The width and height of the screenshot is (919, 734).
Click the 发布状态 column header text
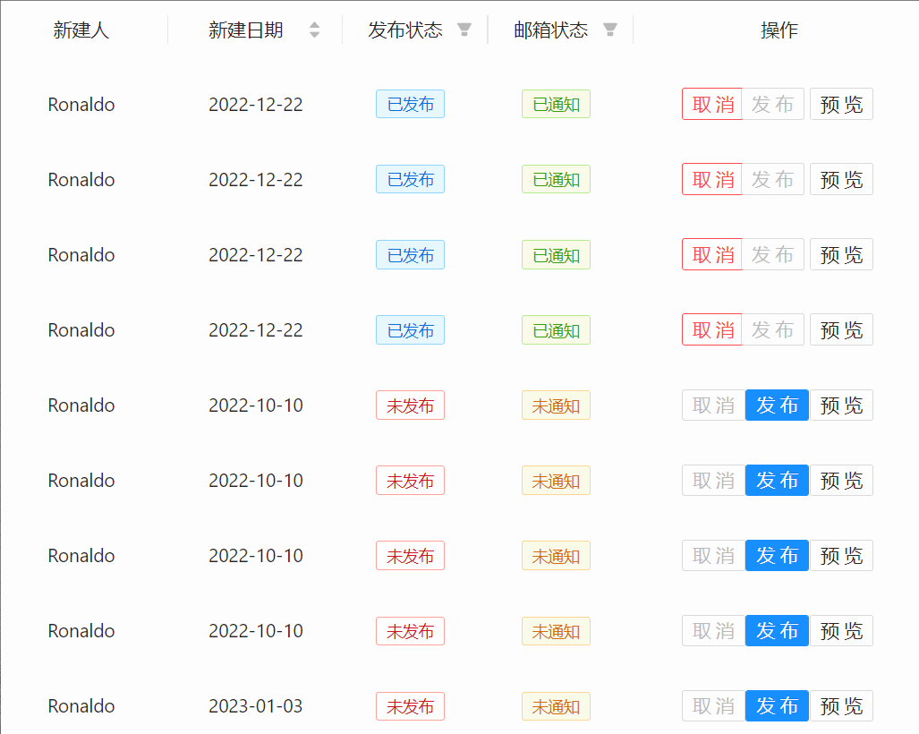pyautogui.click(x=405, y=30)
